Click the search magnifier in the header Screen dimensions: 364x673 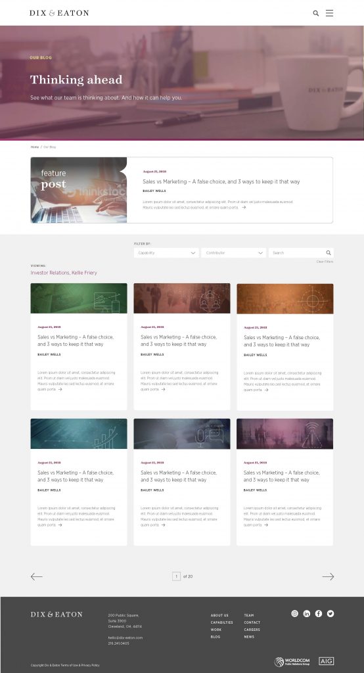(x=315, y=13)
